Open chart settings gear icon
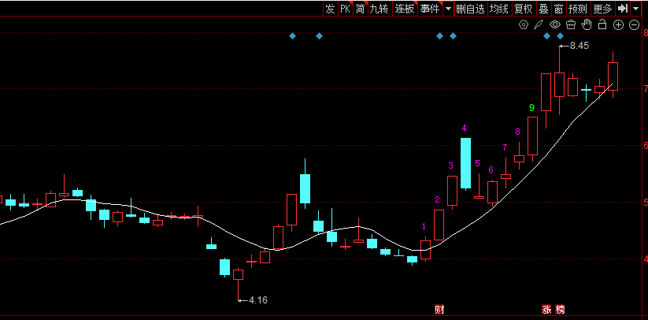Screen dimensions: 648x320 (x=524, y=24)
